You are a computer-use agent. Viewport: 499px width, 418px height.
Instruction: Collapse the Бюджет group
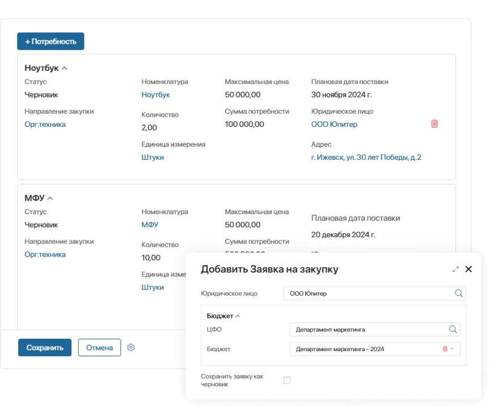pos(238,316)
